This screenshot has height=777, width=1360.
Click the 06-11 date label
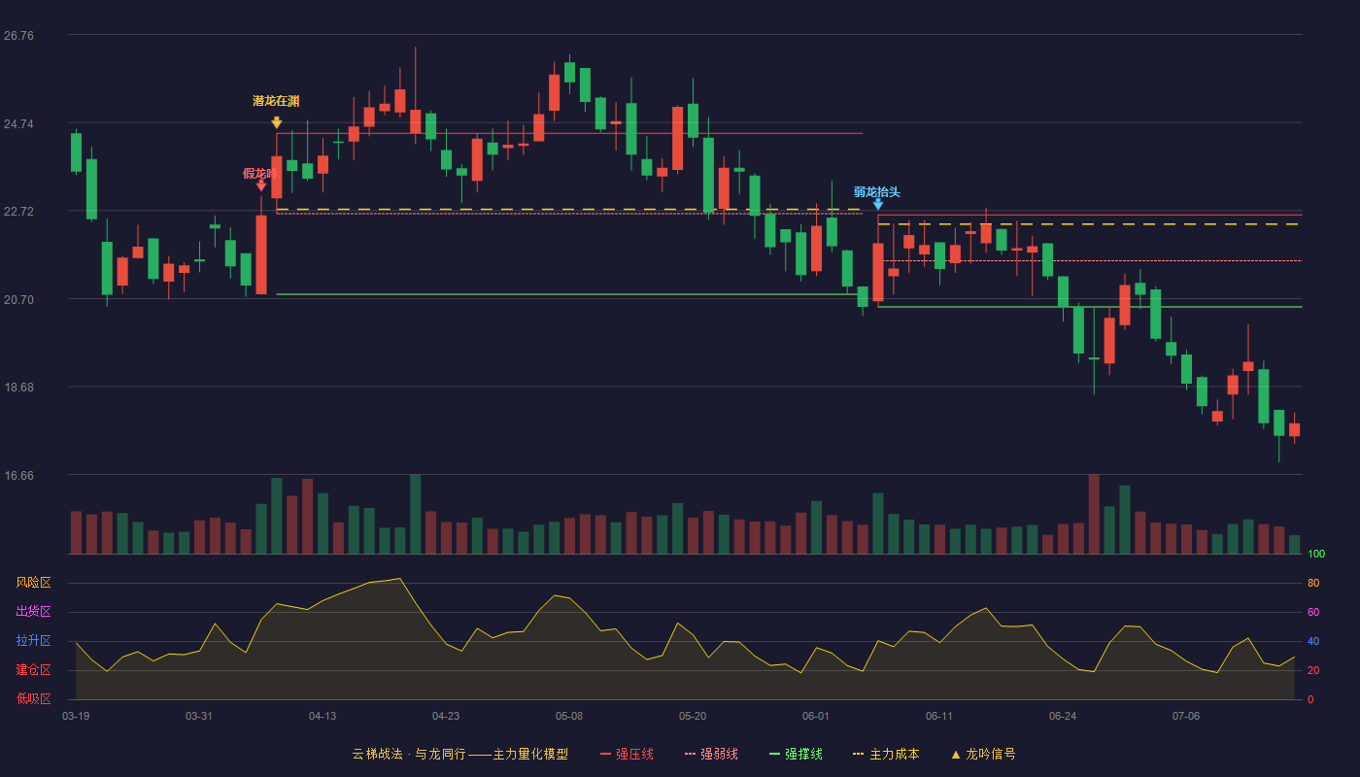[x=939, y=716]
